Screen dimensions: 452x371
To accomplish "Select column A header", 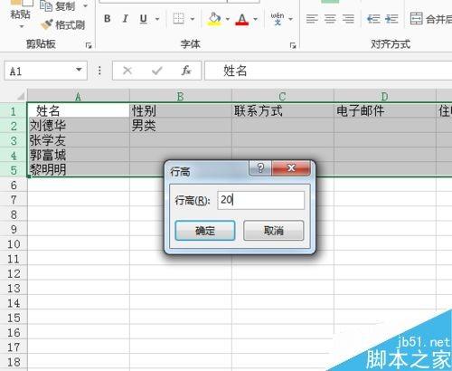I will click(79, 97).
